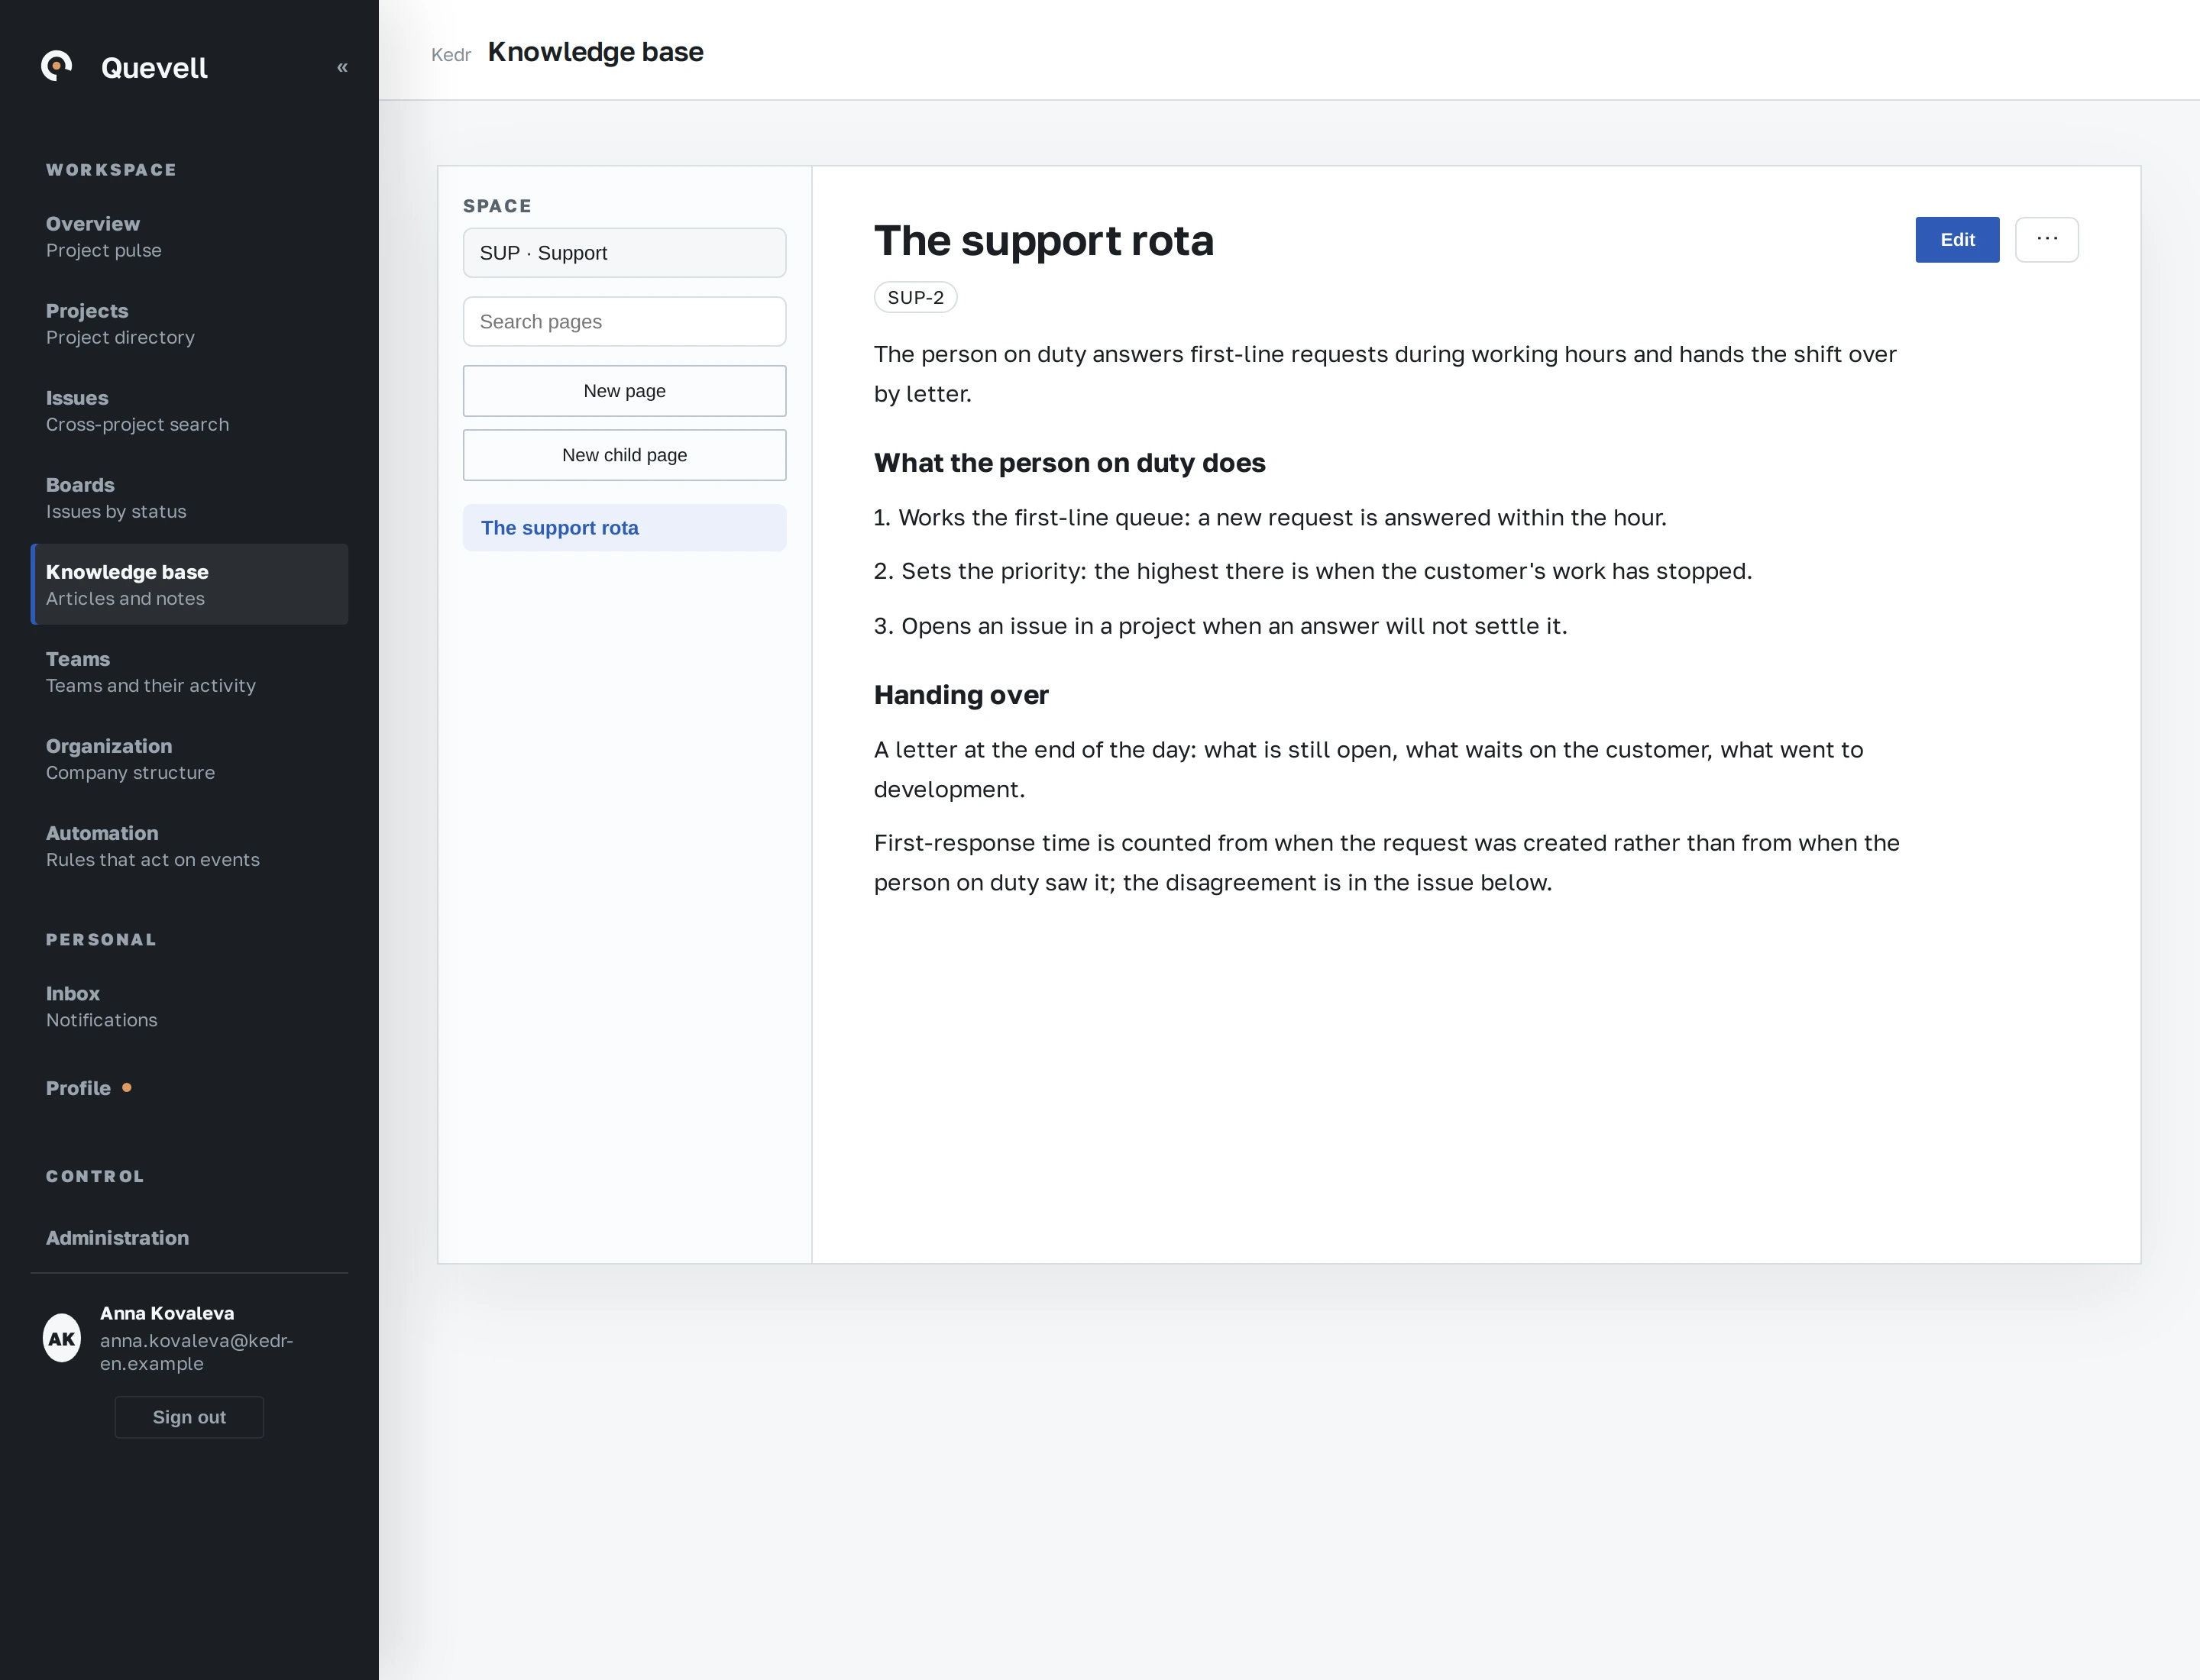Open Boards section
The height and width of the screenshot is (1680, 2200).
[189, 498]
